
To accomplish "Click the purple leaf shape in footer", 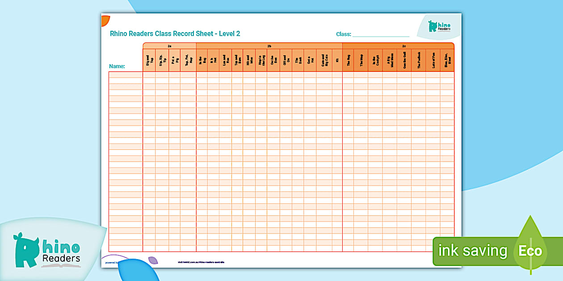I will point(153,260).
